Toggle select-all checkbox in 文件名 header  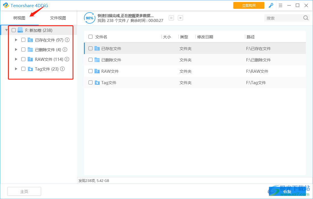(x=90, y=37)
